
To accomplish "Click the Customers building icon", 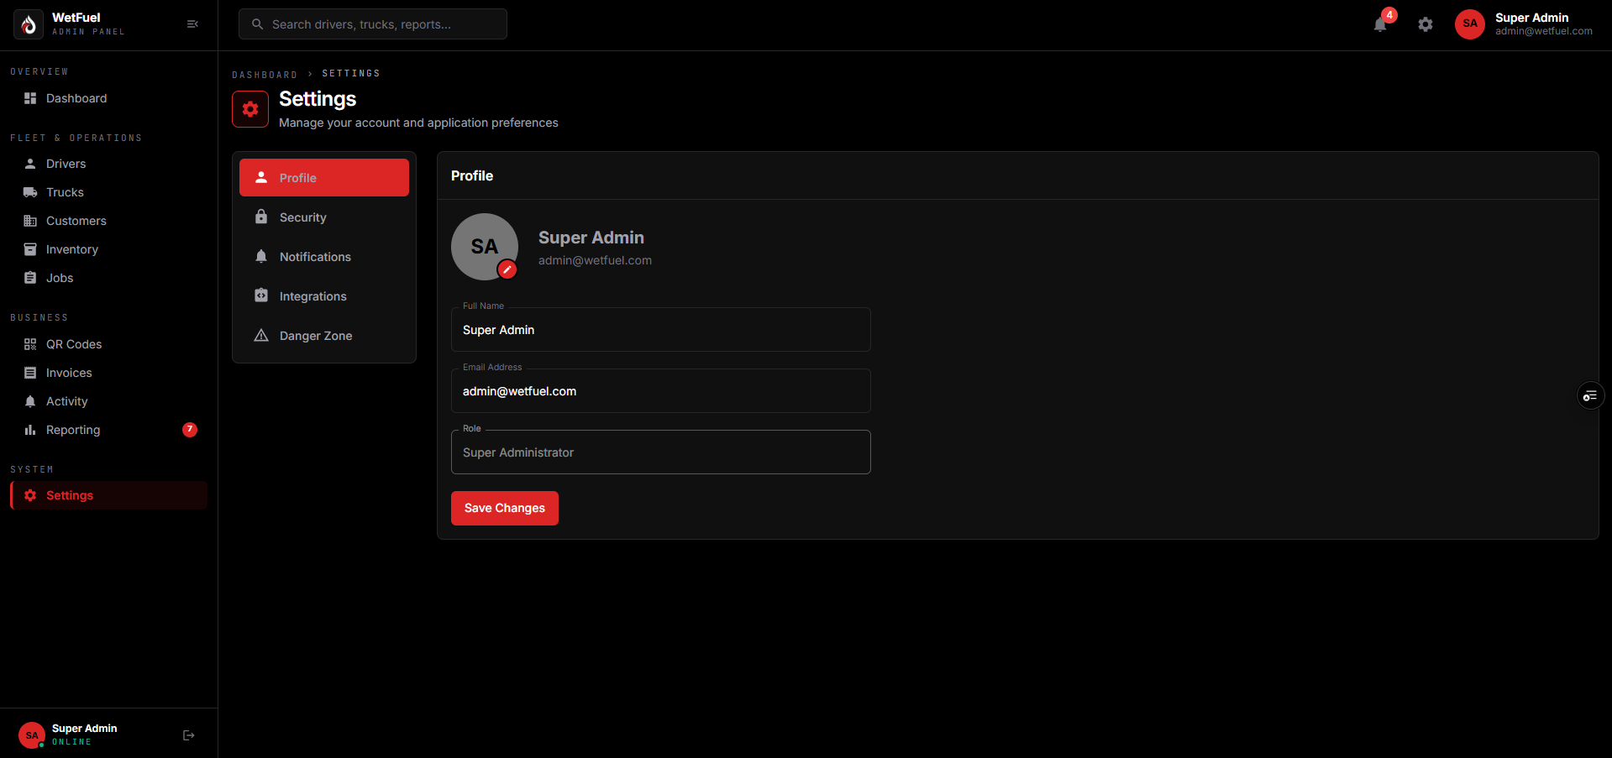I will tap(30, 221).
